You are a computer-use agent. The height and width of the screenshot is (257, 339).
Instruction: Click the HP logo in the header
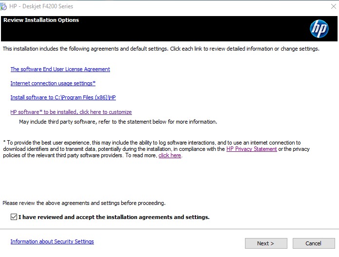coord(319,29)
